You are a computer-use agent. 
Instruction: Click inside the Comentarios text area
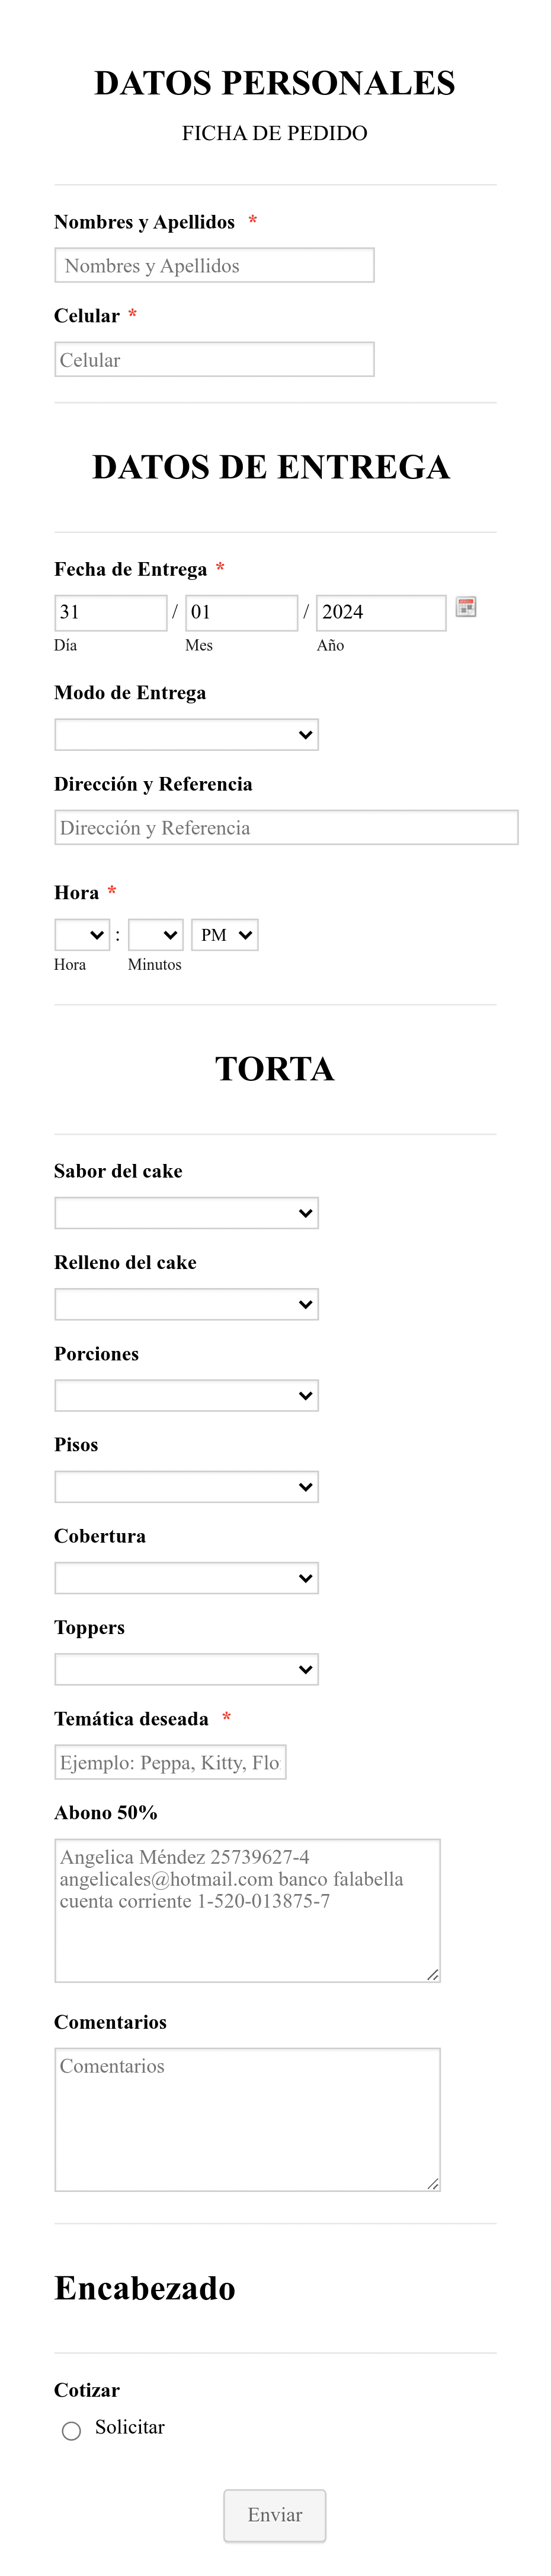pyautogui.click(x=248, y=2118)
